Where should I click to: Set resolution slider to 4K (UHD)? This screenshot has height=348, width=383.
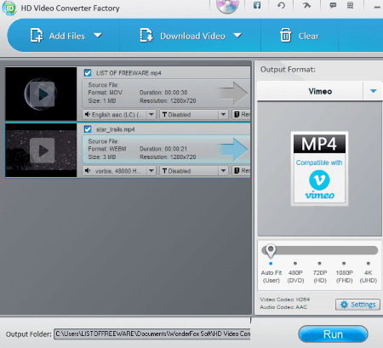369,264
